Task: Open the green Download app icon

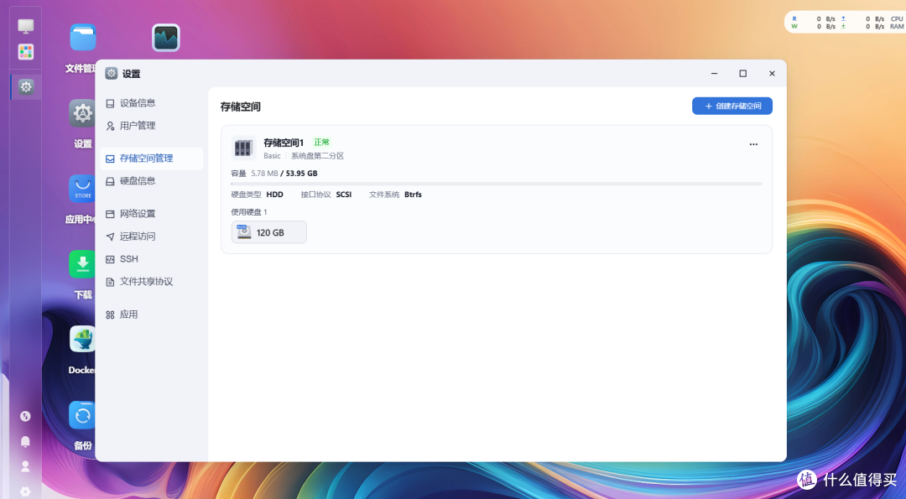Action: 82,264
